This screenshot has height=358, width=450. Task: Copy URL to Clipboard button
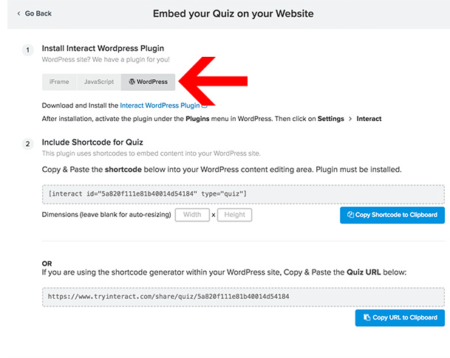[x=400, y=317]
